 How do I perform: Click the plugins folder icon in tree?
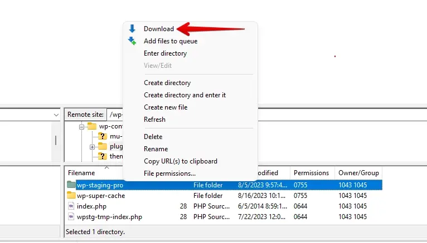pos(103,146)
